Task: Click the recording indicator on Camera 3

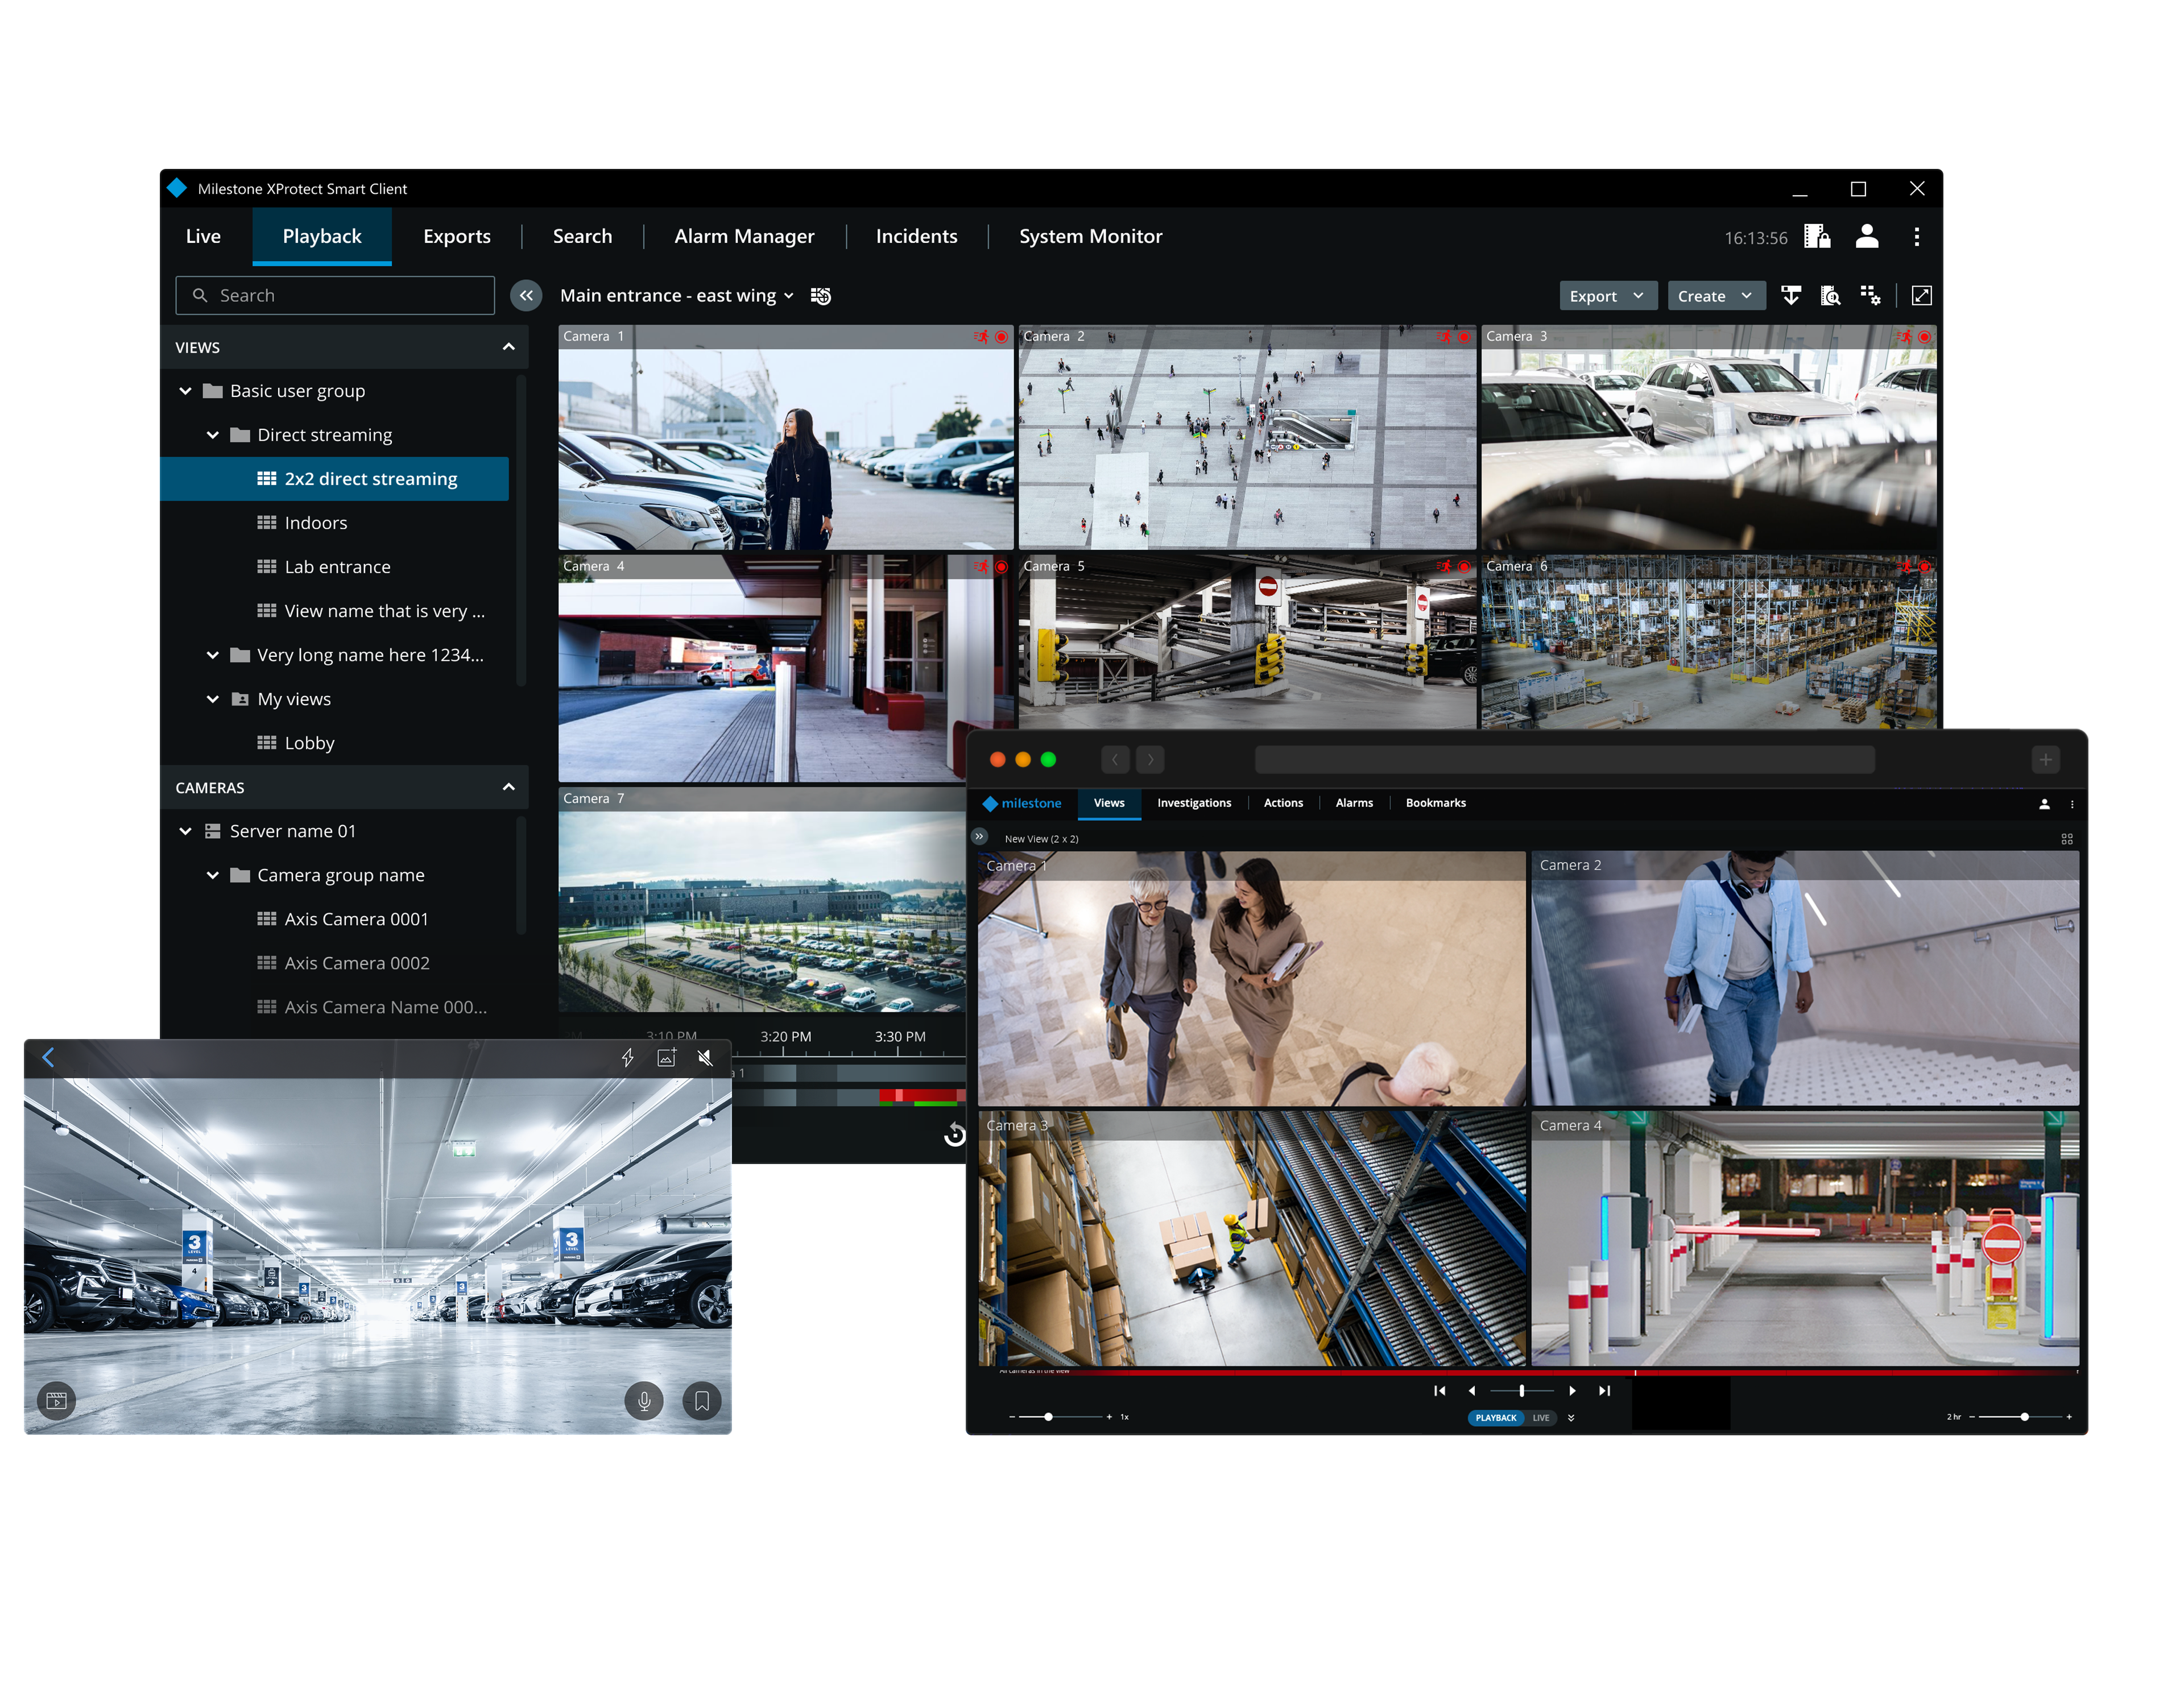Action: [1924, 337]
